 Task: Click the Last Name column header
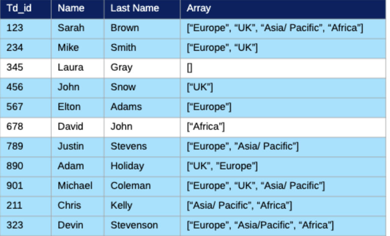tap(135, 8)
